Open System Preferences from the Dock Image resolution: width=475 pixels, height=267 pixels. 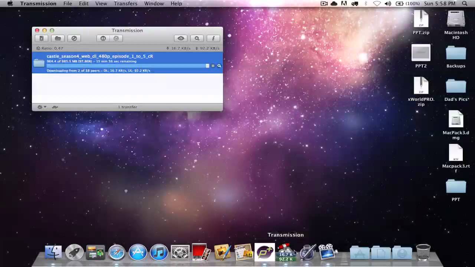point(180,253)
